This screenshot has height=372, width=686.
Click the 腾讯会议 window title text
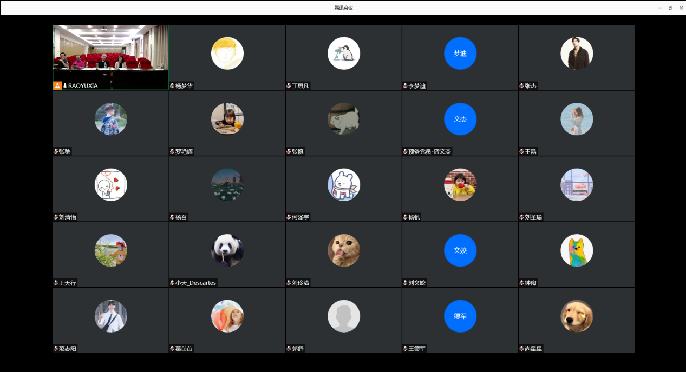pos(343,8)
